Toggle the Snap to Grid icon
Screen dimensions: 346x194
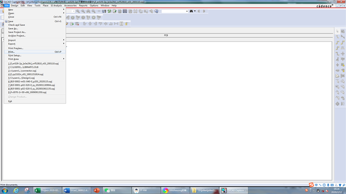point(135,11)
